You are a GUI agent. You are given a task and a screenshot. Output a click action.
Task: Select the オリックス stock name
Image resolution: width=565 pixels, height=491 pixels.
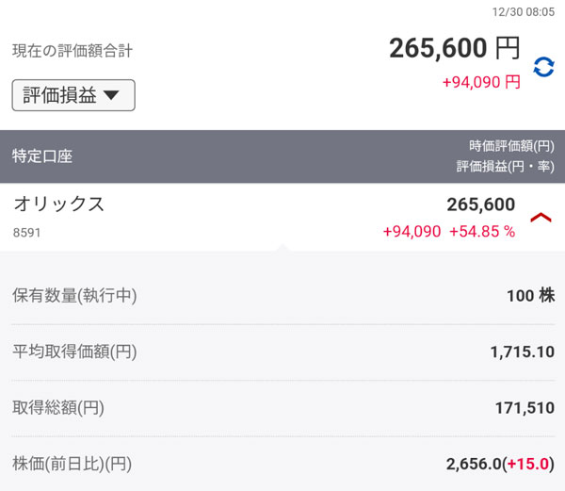(x=58, y=205)
